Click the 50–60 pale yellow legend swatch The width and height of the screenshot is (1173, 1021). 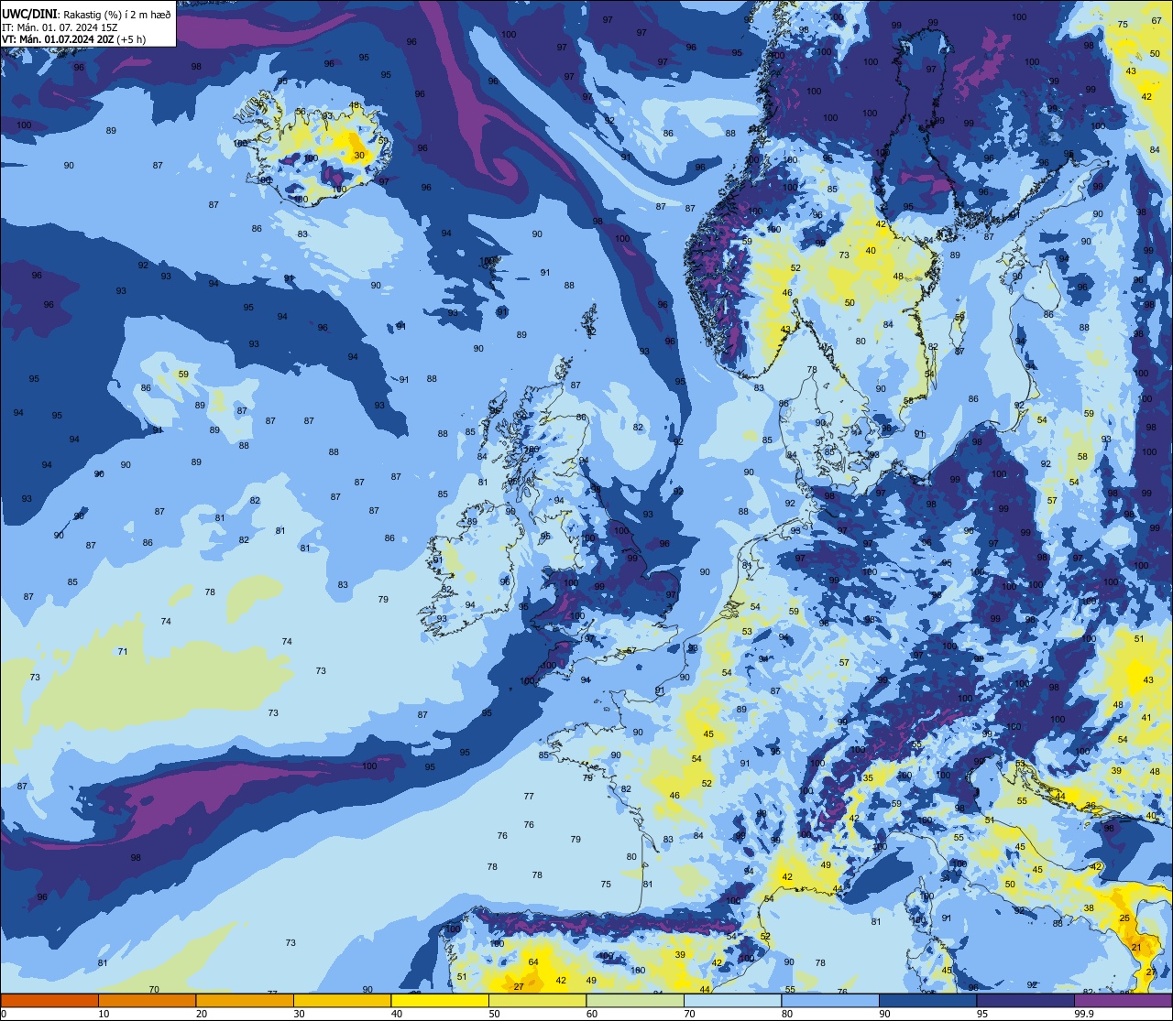pyautogui.click(x=538, y=1000)
